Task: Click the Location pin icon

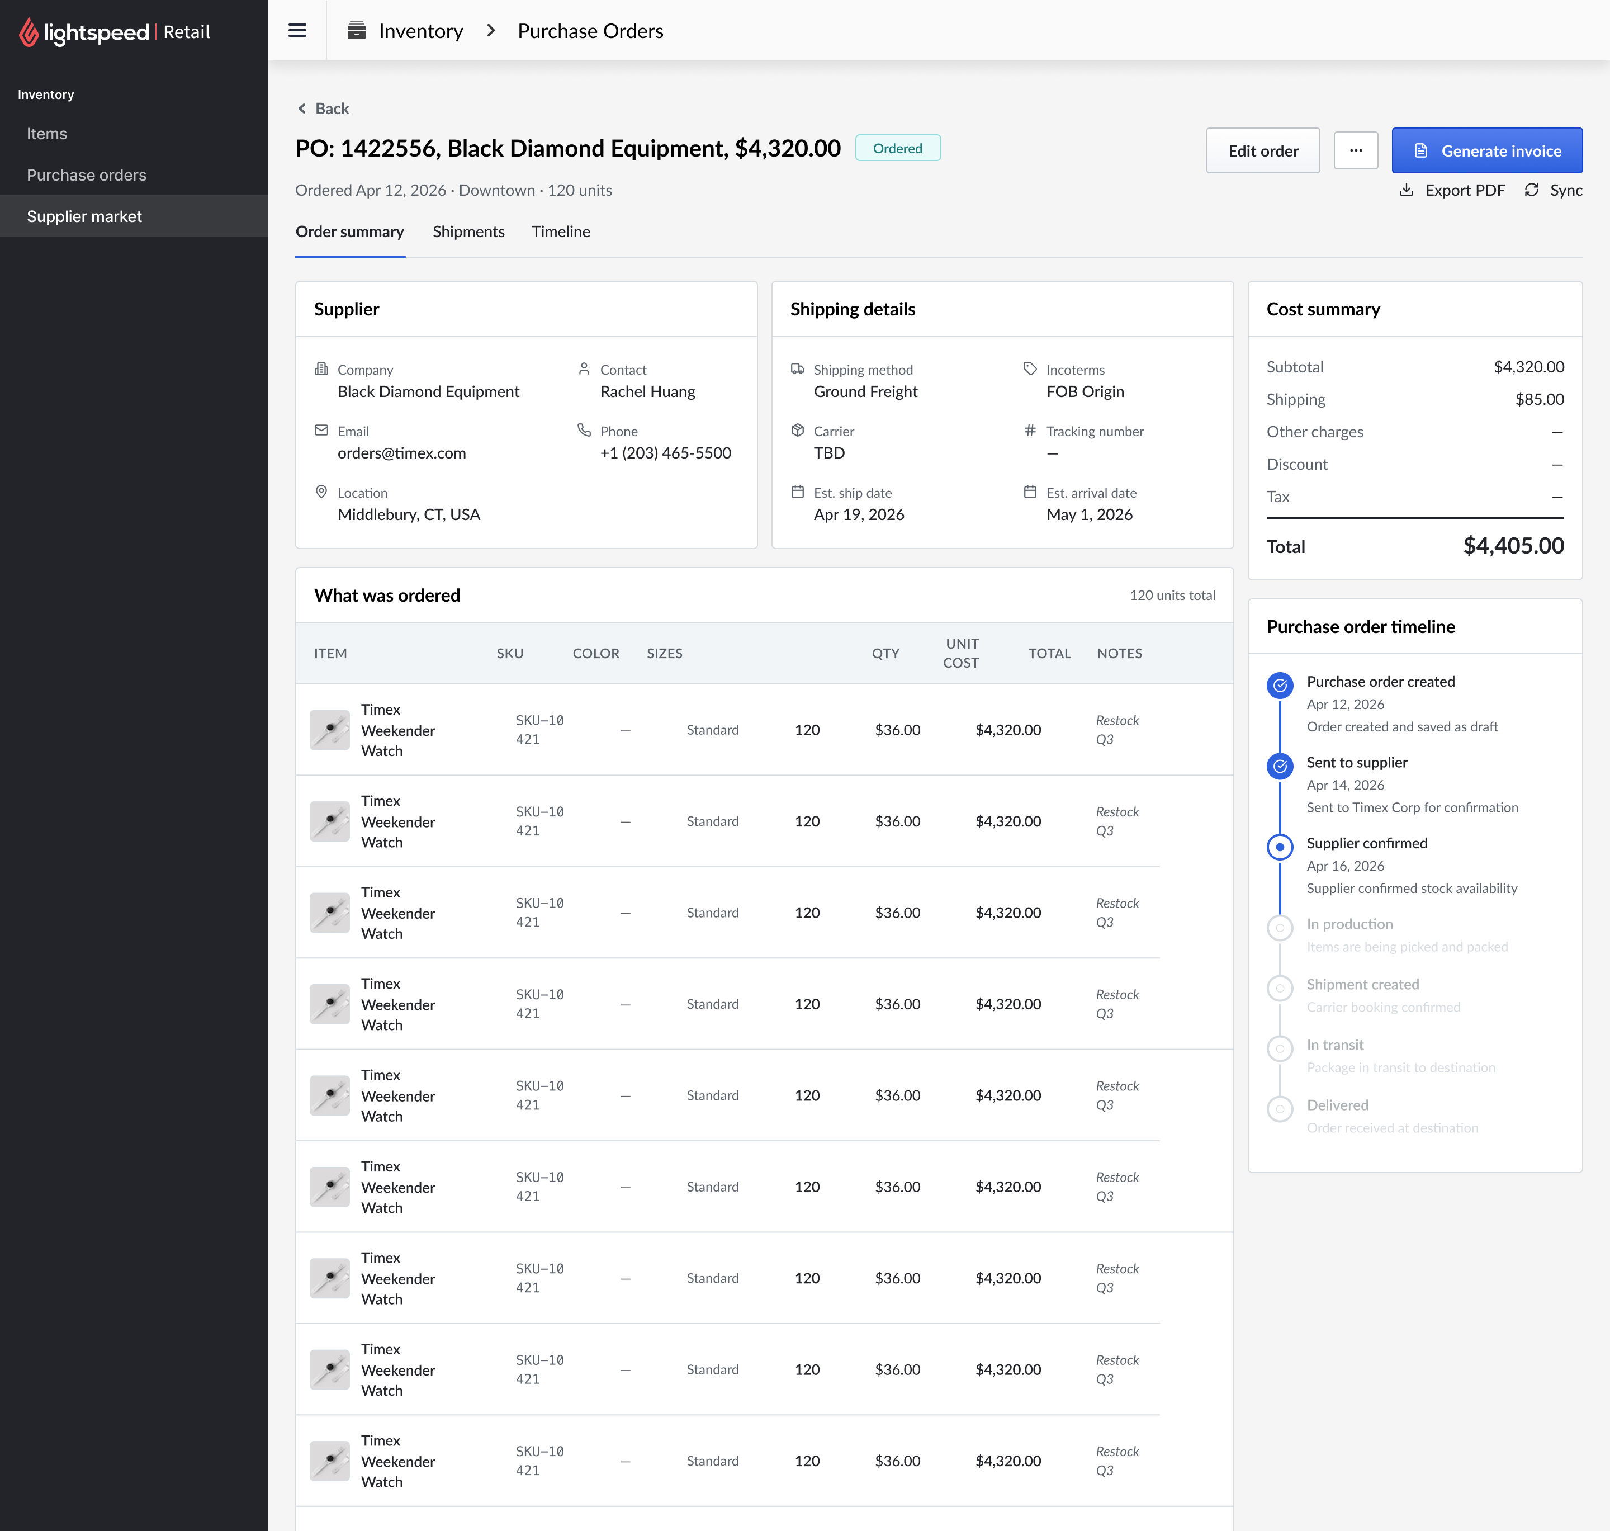Action: [321, 492]
